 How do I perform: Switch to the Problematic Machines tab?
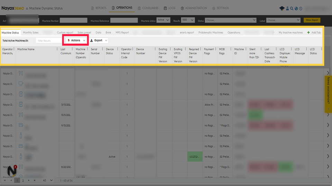[211, 32]
